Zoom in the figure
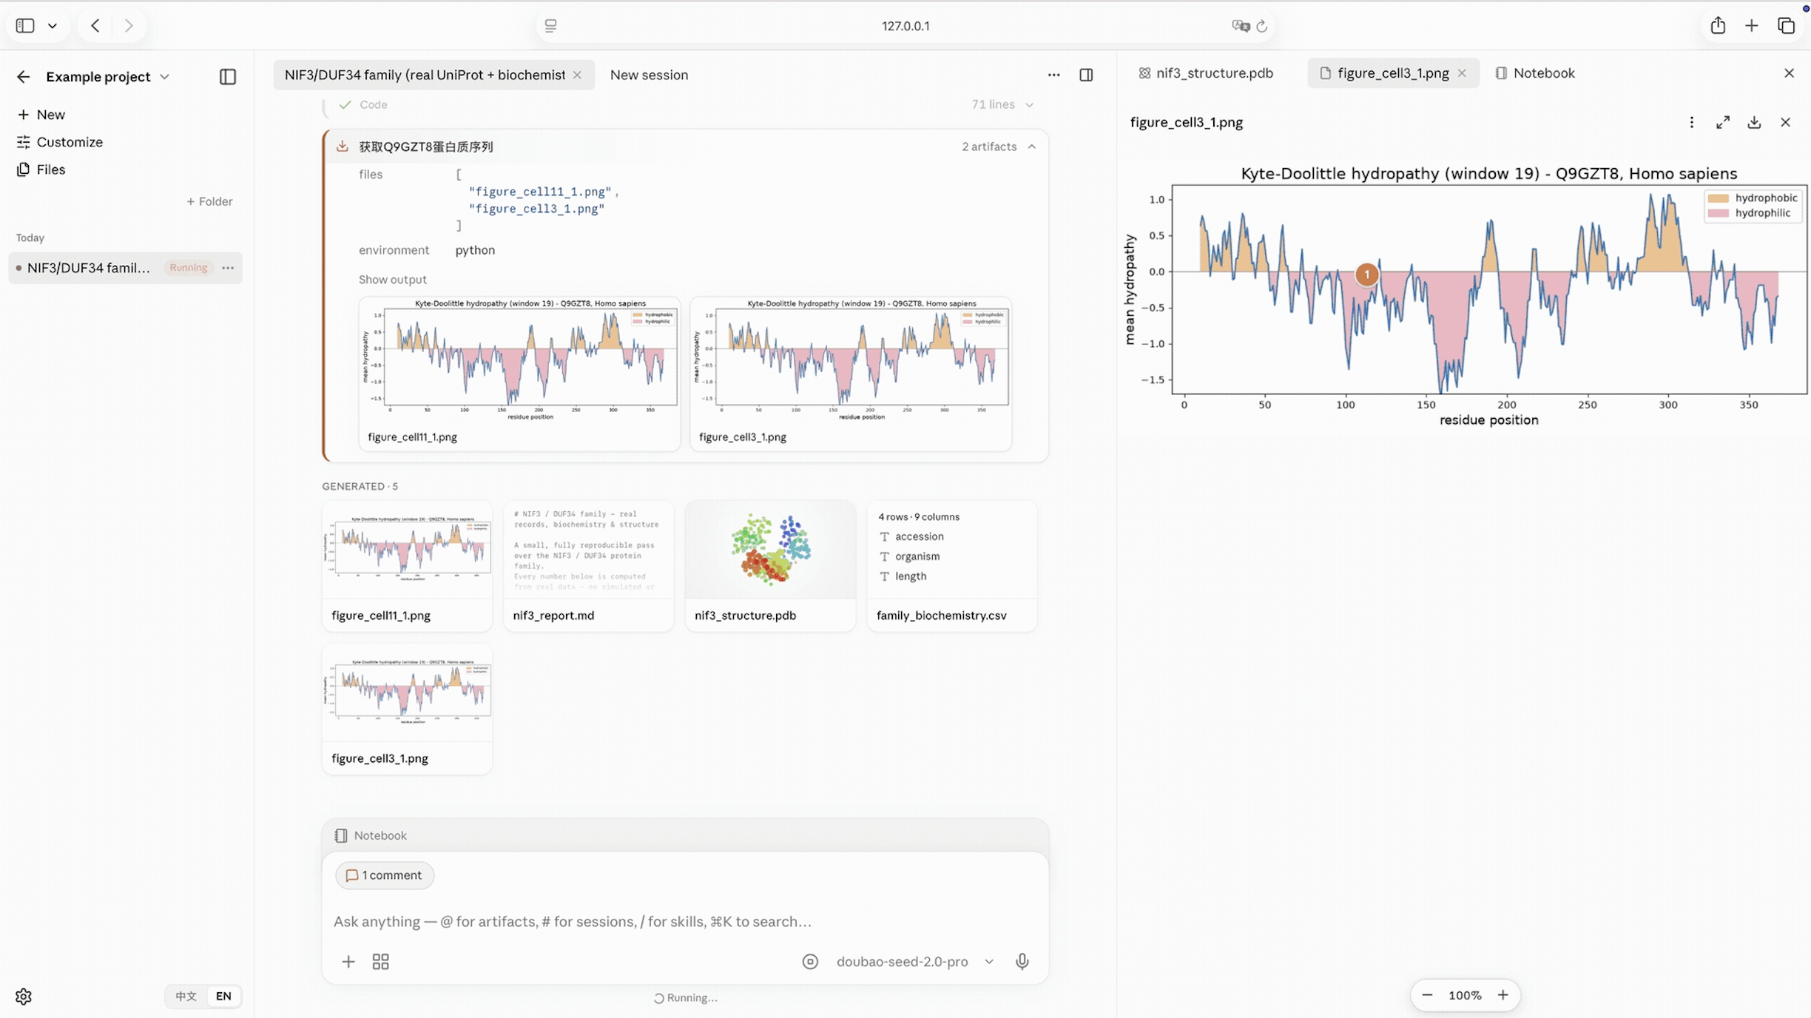Image resolution: width=1811 pixels, height=1018 pixels. point(1503,996)
